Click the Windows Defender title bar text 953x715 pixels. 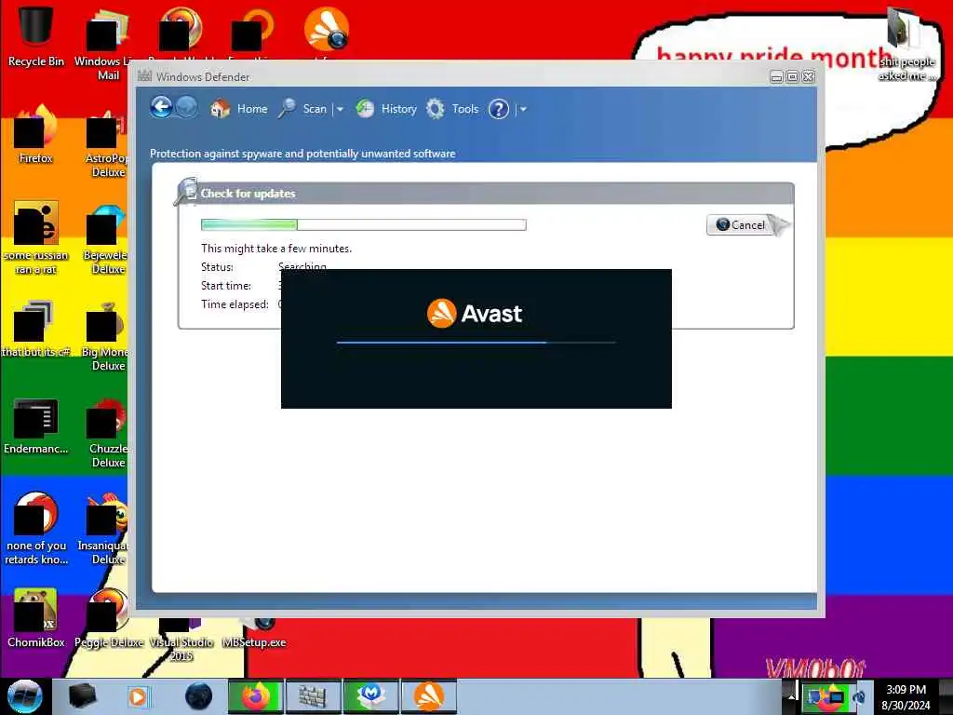(202, 77)
